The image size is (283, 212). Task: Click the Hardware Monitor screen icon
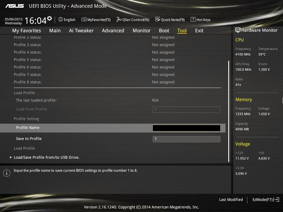click(x=238, y=30)
